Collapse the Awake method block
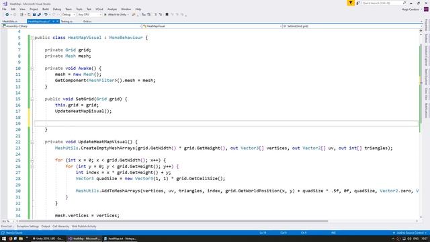Image resolution: width=430 pixels, height=242 pixels. pyautogui.click(x=32, y=69)
